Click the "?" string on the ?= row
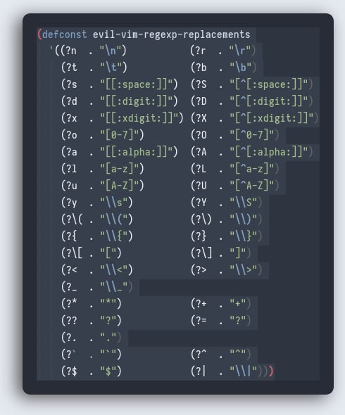 (237, 321)
